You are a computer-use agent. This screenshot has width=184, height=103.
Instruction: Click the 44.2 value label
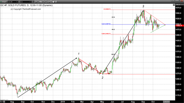point(113,30)
